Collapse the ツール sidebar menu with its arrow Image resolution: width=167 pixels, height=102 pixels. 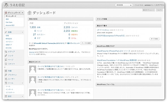[x=23, y=83]
